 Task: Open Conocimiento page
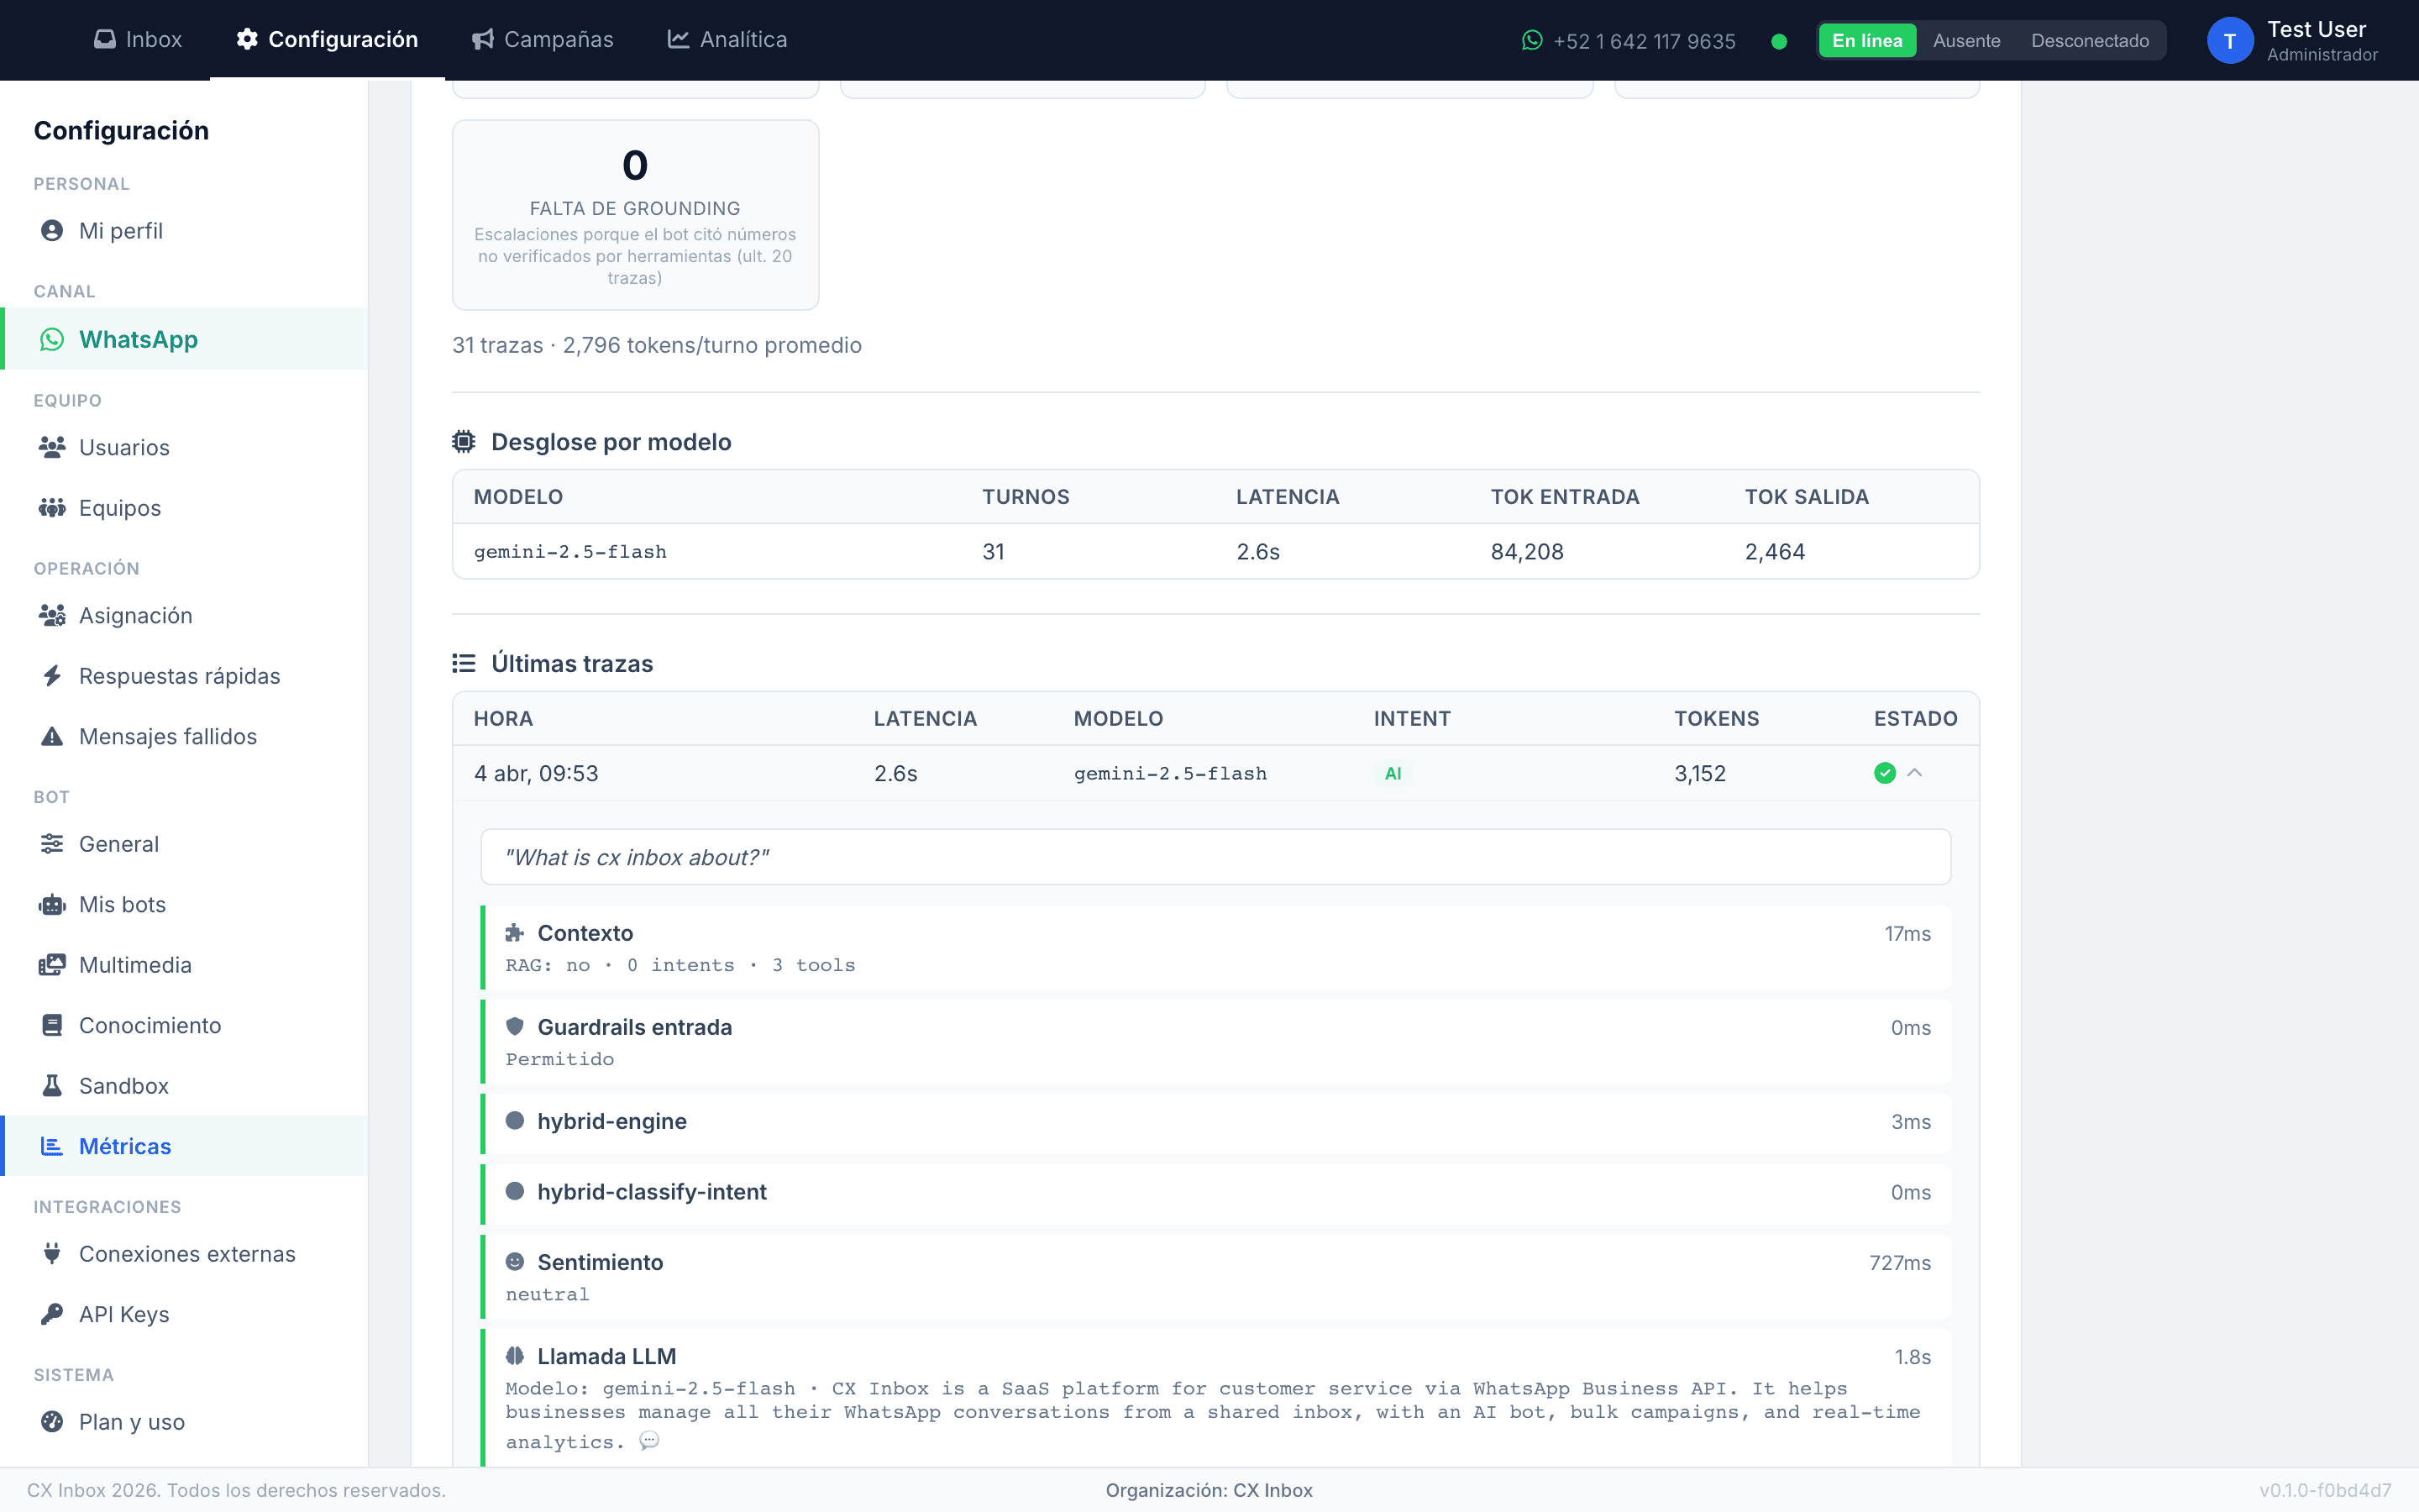[185, 1025]
